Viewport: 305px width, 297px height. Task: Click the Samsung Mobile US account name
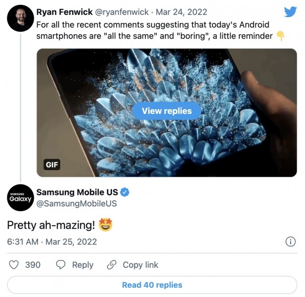coord(77,193)
